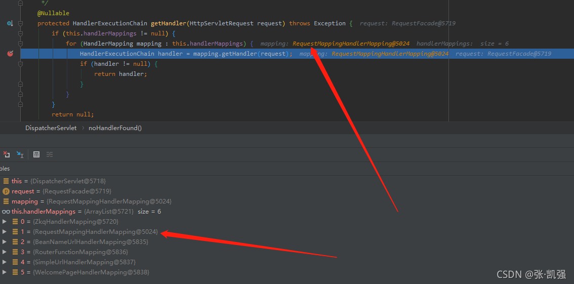Expand element 5 WelcomePageHandlerMapping@5838
The image size is (574, 284).
(5, 272)
